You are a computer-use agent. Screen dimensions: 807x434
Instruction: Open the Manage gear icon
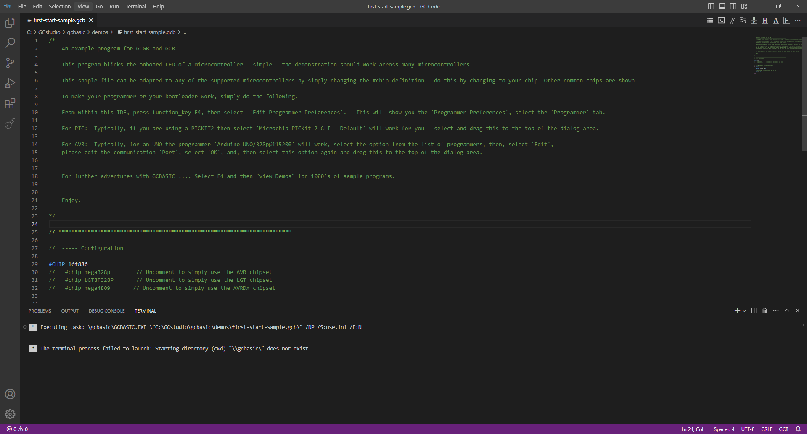[x=10, y=414]
